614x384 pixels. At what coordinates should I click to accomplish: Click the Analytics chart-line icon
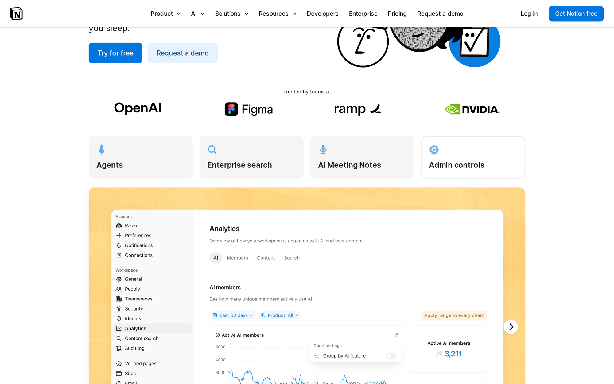119,328
